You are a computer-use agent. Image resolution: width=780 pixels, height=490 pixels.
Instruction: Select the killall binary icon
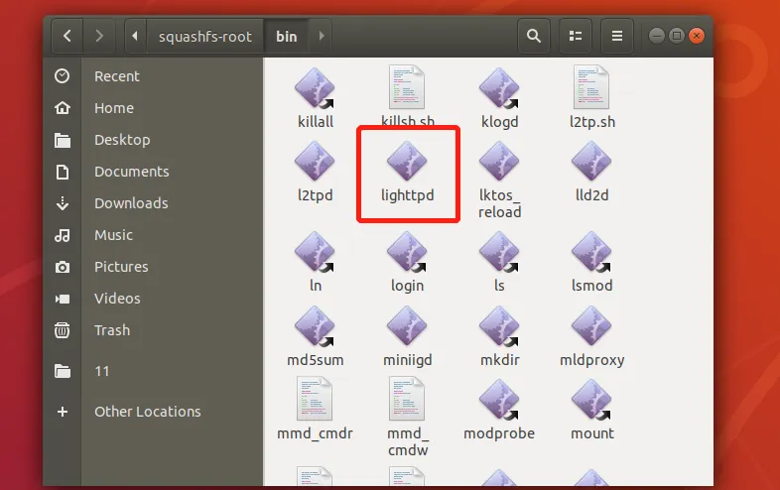(316, 90)
